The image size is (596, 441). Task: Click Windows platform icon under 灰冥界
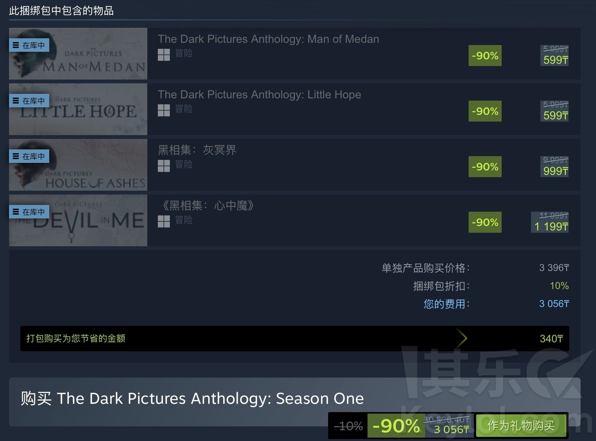164,166
